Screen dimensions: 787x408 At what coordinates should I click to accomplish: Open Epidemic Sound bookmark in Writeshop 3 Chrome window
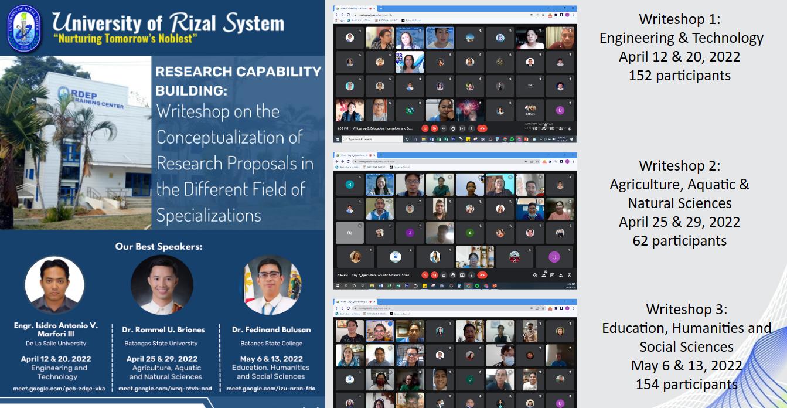point(411,21)
